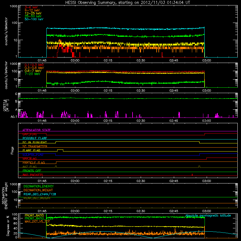Select the PARTICLE_FLAG label
Viewport: 241px width, 241px height.
pos(34,163)
